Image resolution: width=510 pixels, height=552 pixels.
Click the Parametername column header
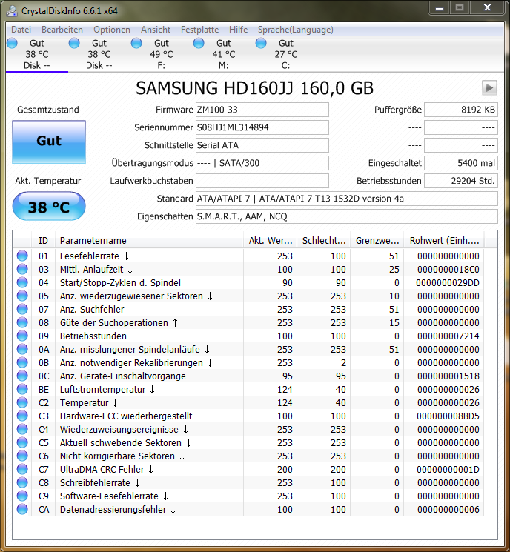click(x=149, y=241)
